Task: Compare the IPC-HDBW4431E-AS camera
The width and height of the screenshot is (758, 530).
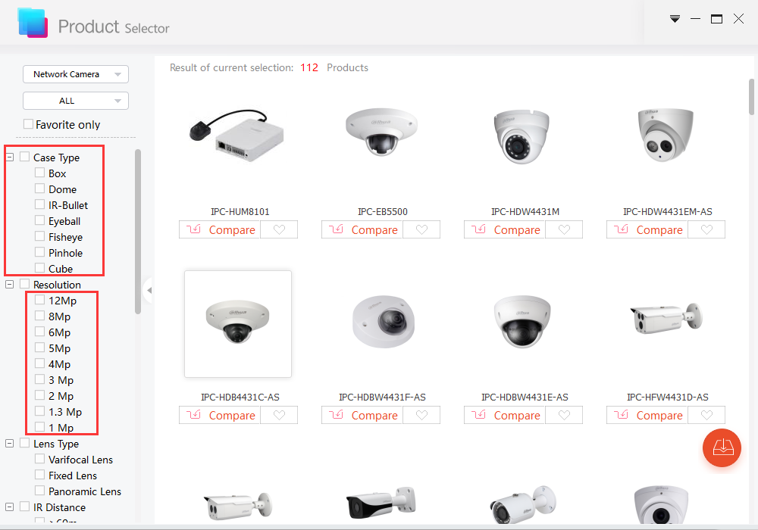Action: (x=505, y=415)
